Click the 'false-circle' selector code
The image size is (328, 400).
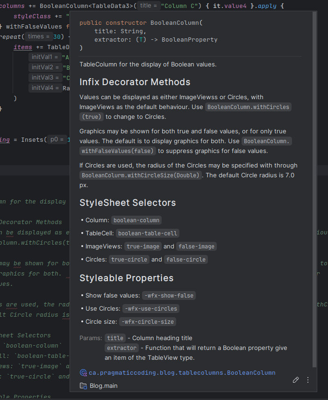pos(186,260)
